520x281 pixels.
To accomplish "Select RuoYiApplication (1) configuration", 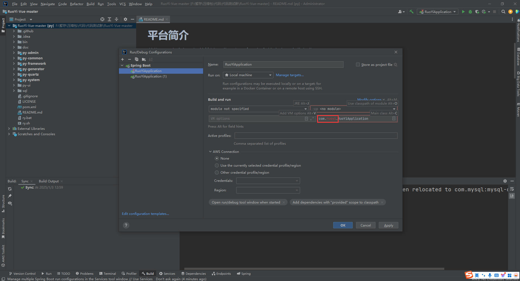I will [x=151, y=76].
